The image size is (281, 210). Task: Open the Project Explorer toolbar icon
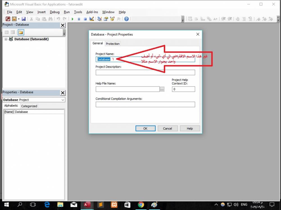[100, 19]
